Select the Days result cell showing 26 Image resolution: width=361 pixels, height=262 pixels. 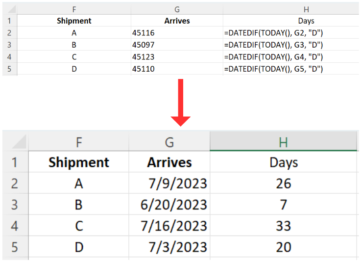tap(283, 183)
